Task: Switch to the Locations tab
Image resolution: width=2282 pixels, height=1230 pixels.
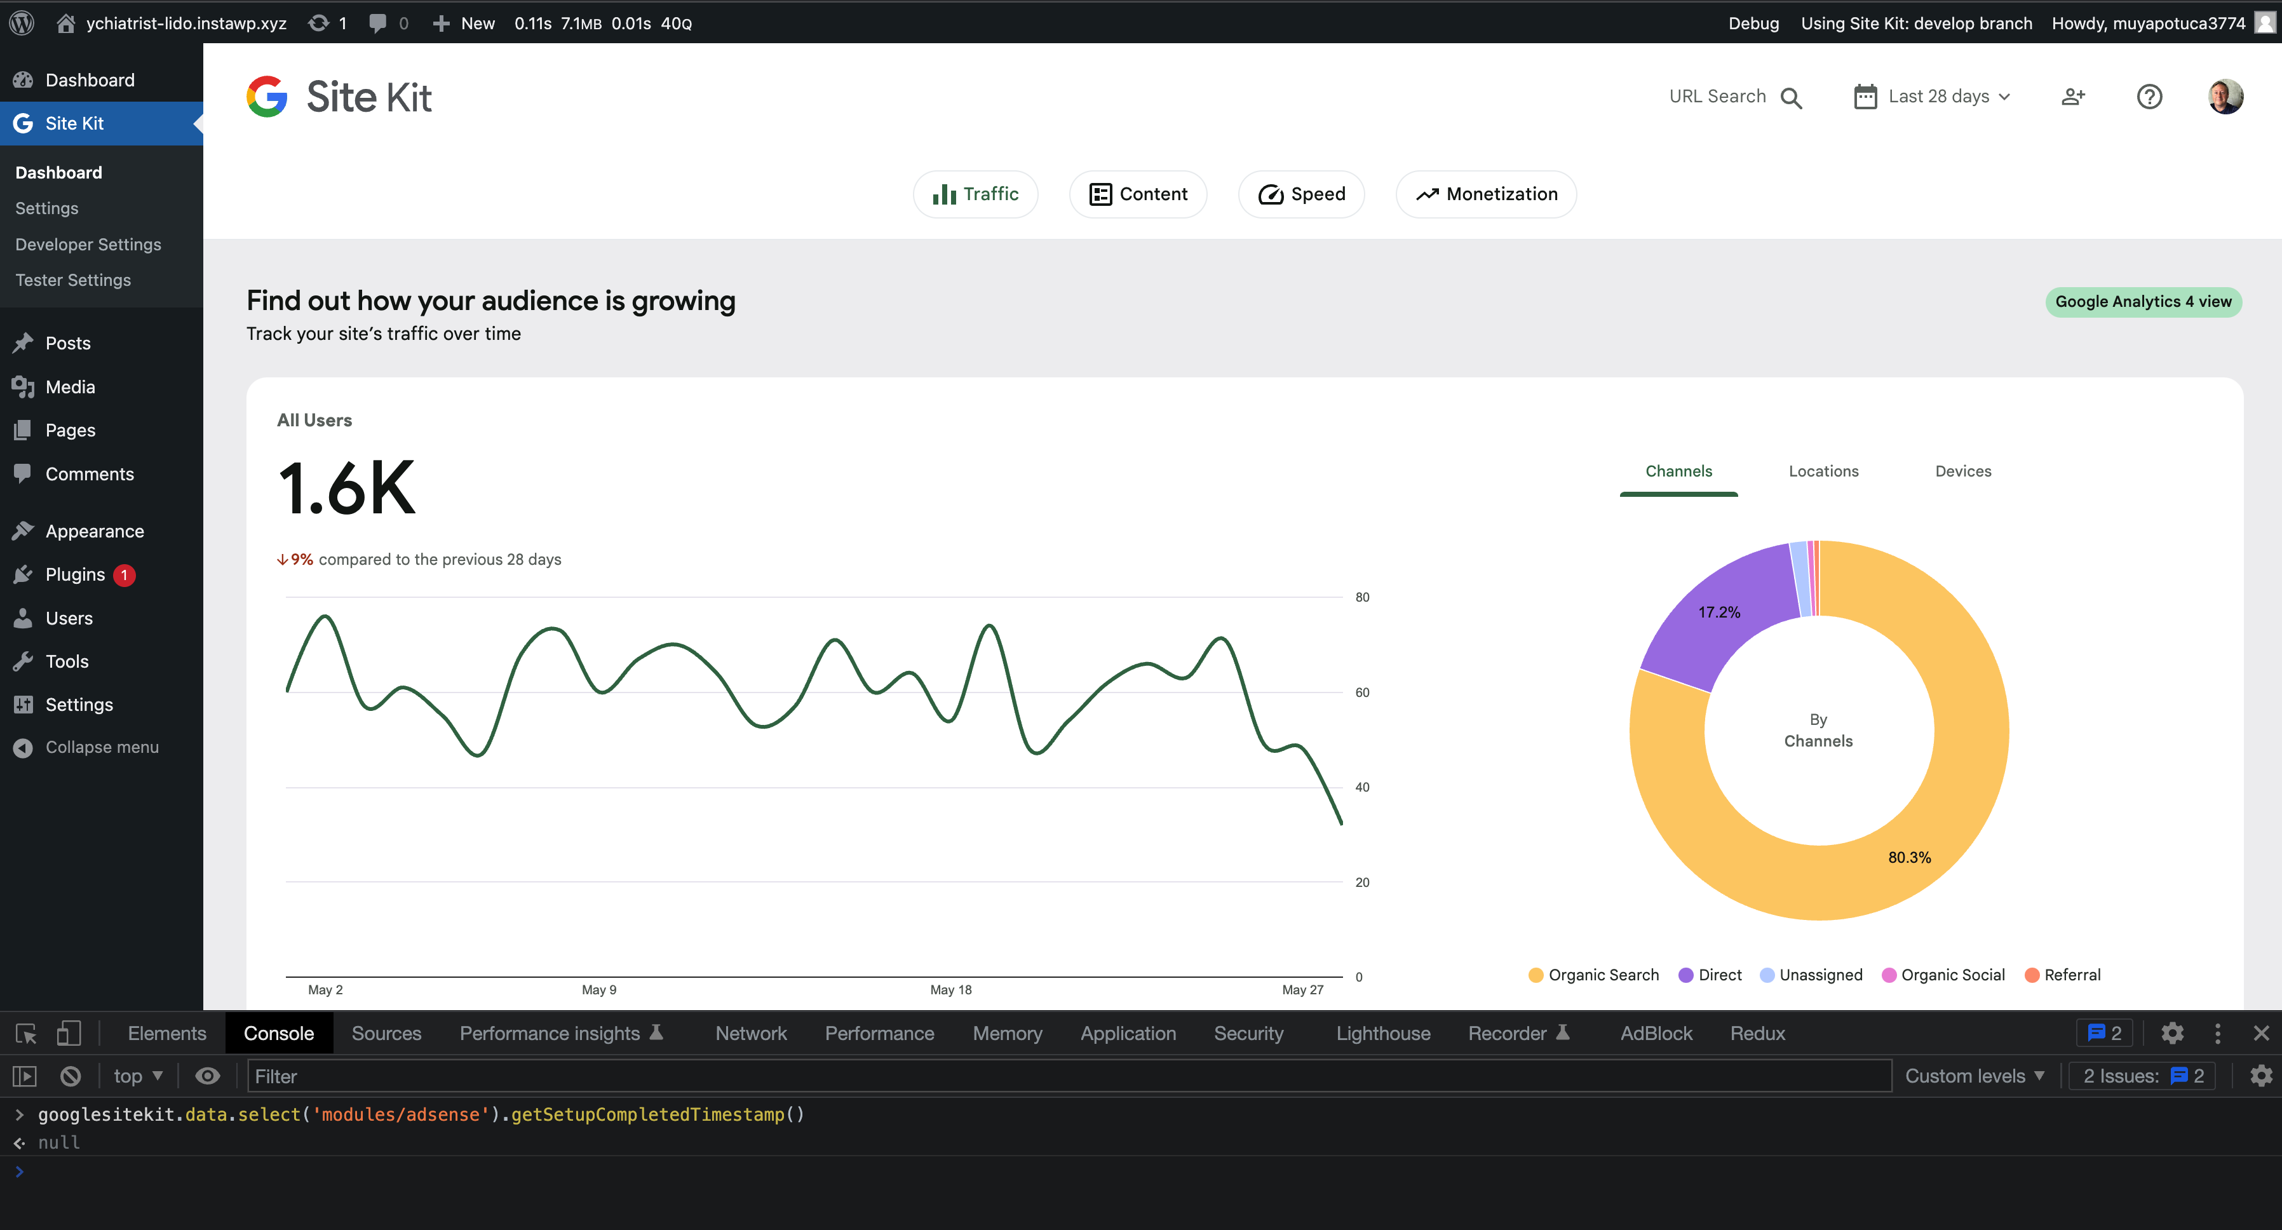Action: coord(1823,471)
